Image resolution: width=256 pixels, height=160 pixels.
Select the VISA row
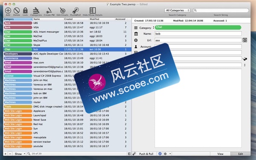click(67, 27)
